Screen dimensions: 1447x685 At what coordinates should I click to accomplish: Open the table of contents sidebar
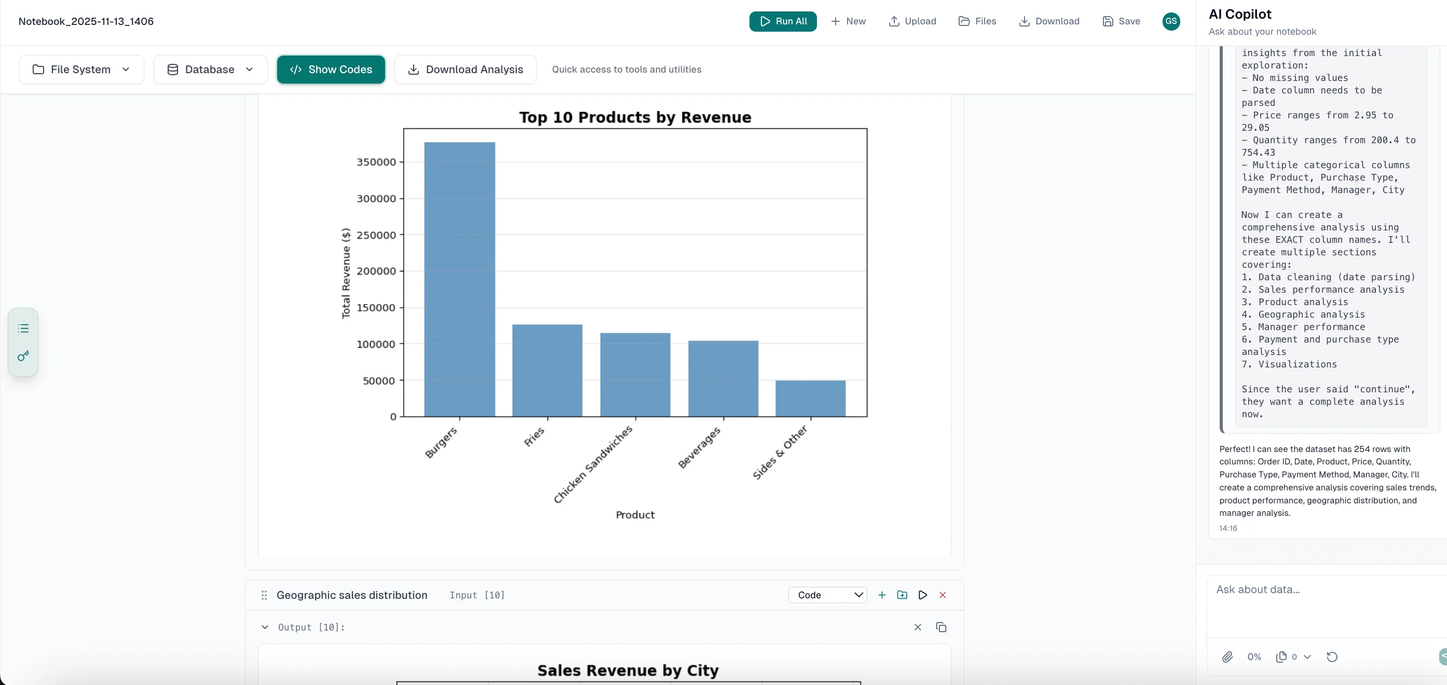[23, 328]
